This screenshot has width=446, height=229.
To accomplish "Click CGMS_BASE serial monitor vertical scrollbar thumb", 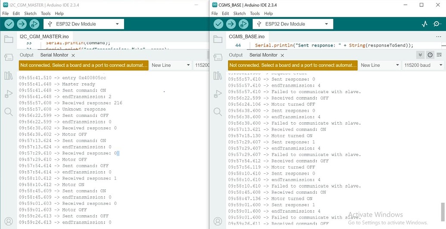I will [x=442, y=212].
